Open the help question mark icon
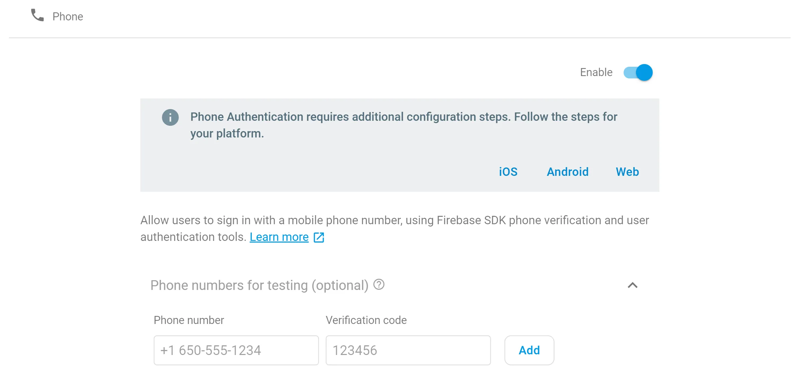 coord(379,285)
